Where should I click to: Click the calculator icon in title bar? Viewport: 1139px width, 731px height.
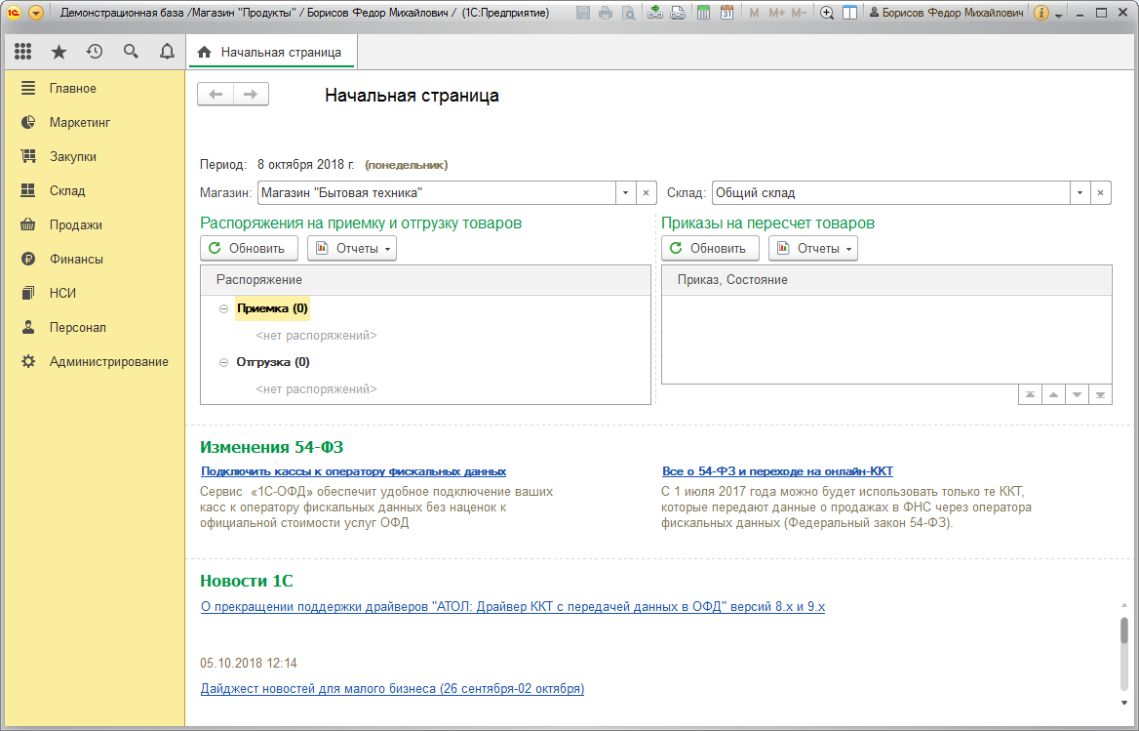[703, 13]
